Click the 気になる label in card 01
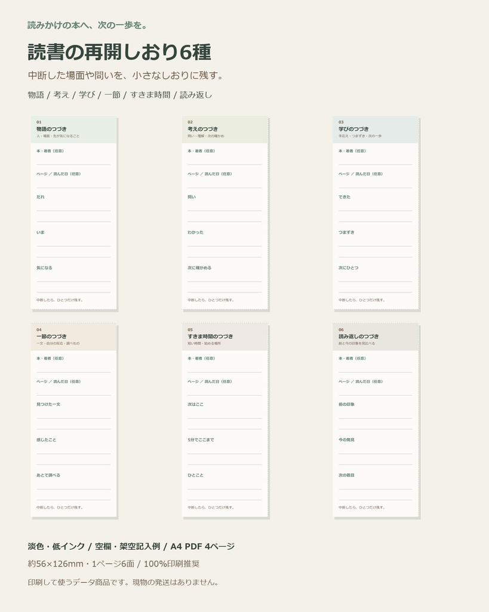Image resolution: width=489 pixels, height=612 pixels. click(x=44, y=268)
